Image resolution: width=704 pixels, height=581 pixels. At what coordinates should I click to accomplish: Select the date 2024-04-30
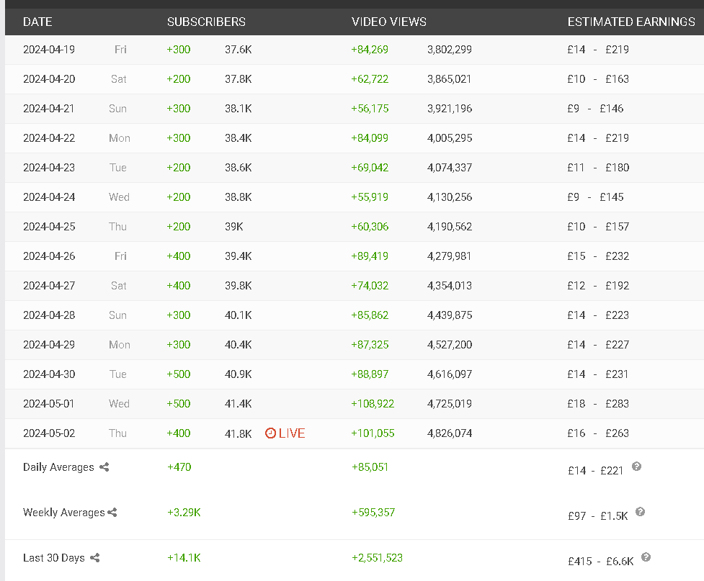49,374
